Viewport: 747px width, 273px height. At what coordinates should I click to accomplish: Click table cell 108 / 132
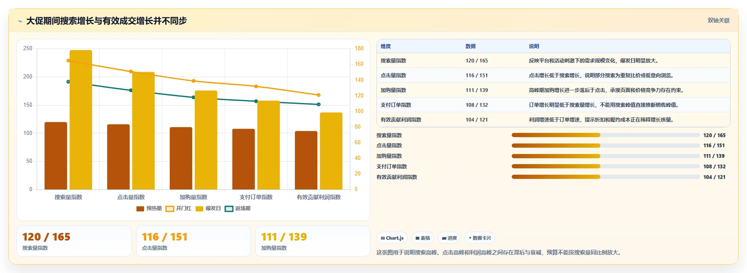coord(477,105)
